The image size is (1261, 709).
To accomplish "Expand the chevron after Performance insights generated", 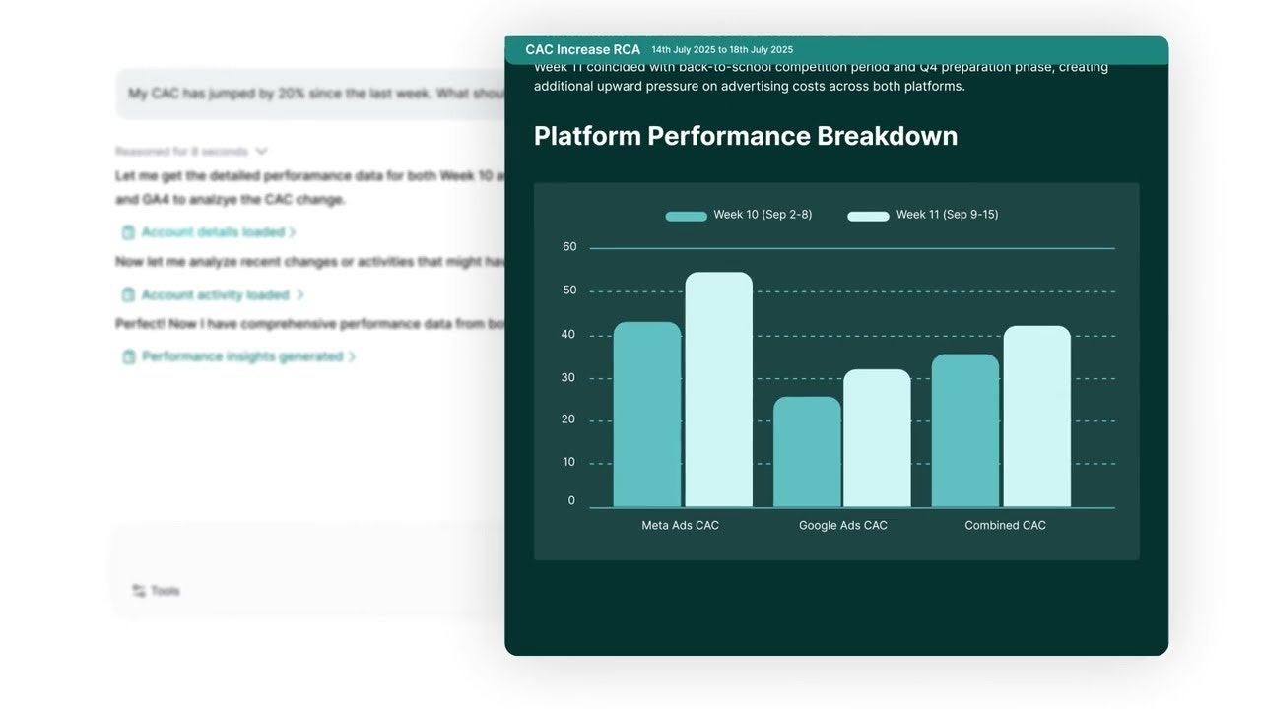I will pyautogui.click(x=352, y=356).
